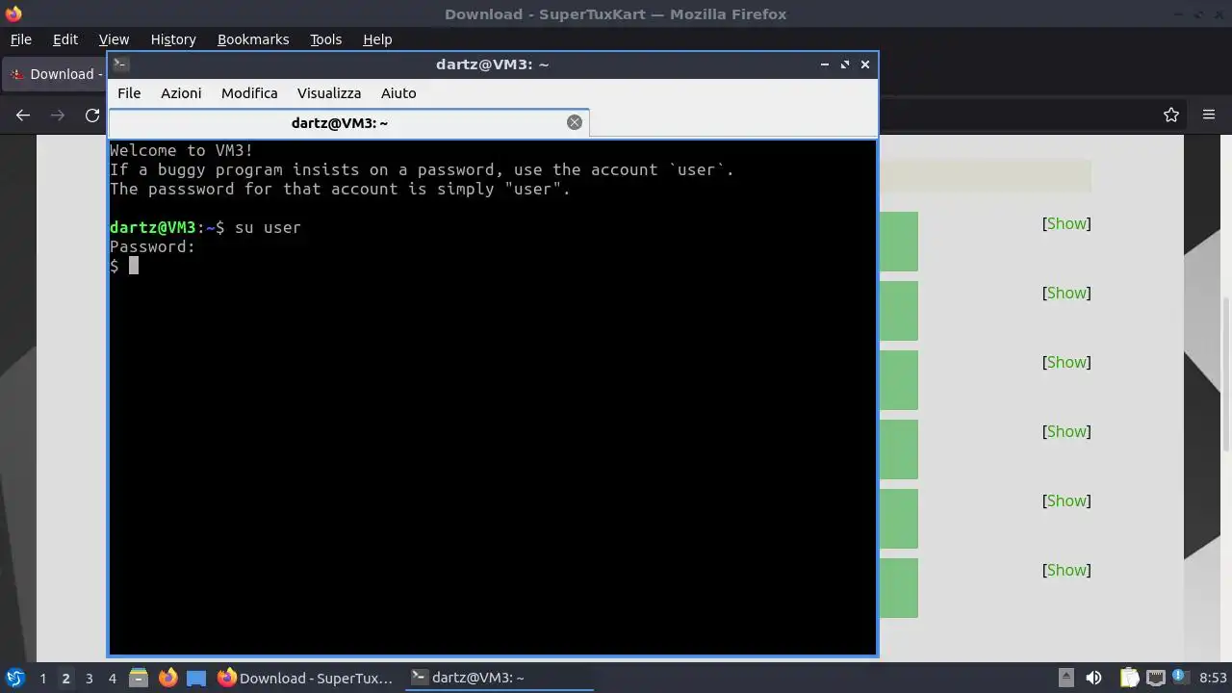The image size is (1232, 693).
Task: Open terminal File menu
Action: (x=129, y=93)
